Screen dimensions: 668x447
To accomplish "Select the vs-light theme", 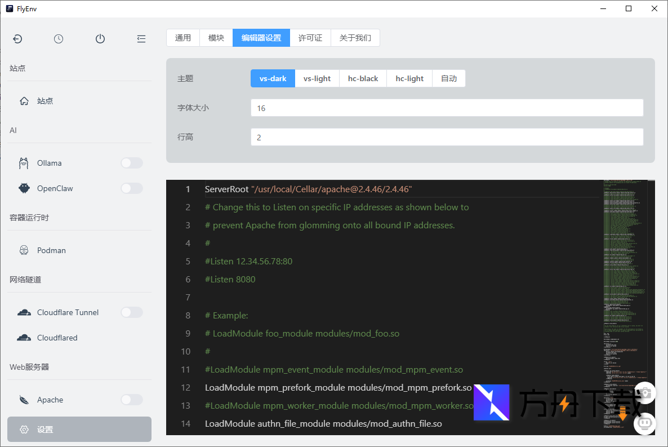I will point(317,78).
